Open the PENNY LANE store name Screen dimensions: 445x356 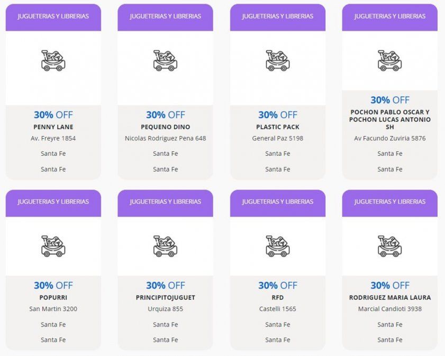pos(53,127)
